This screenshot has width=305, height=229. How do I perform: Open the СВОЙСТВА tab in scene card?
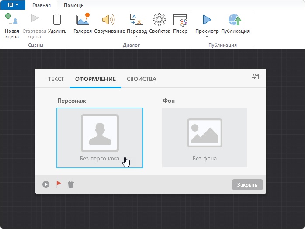tap(142, 79)
